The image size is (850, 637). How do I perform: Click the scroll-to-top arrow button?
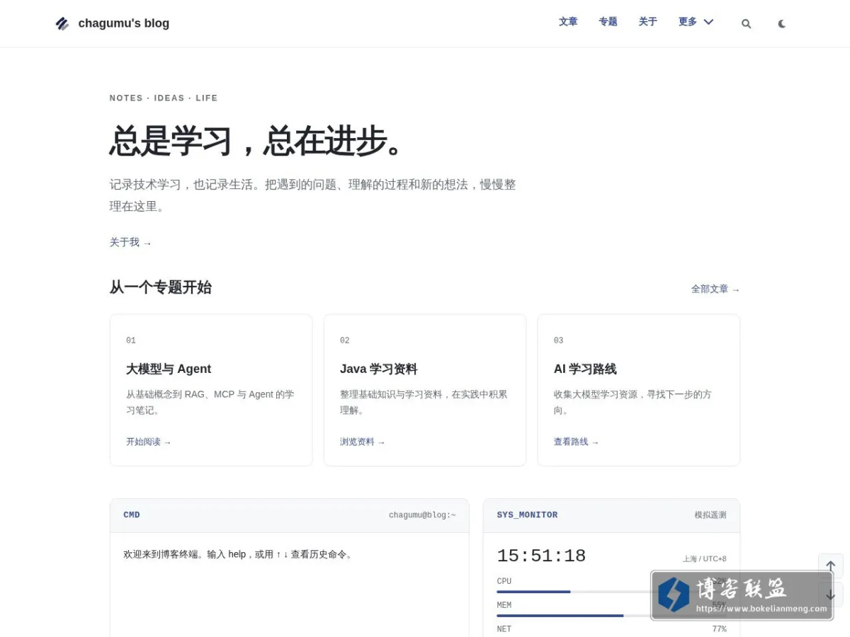tap(831, 566)
